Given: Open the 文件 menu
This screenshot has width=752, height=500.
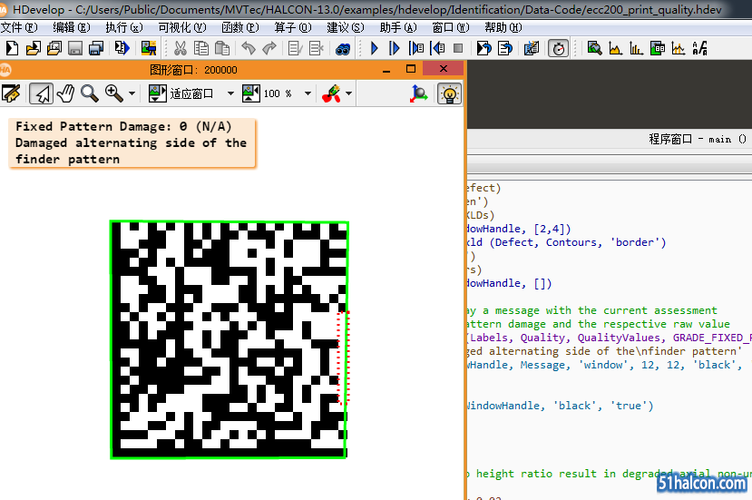Looking at the screenshot, I should click(19, 28).
